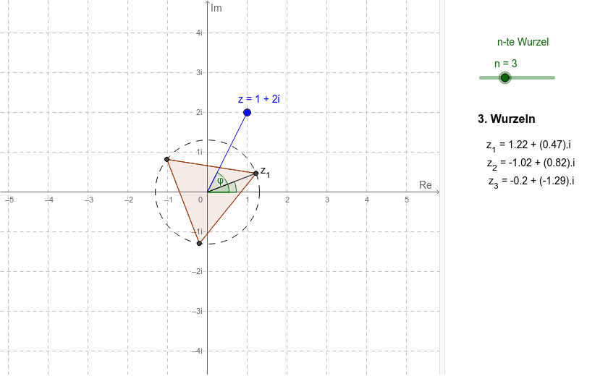Click the heading '3. Wurzeln'

(x=507, y=119)
